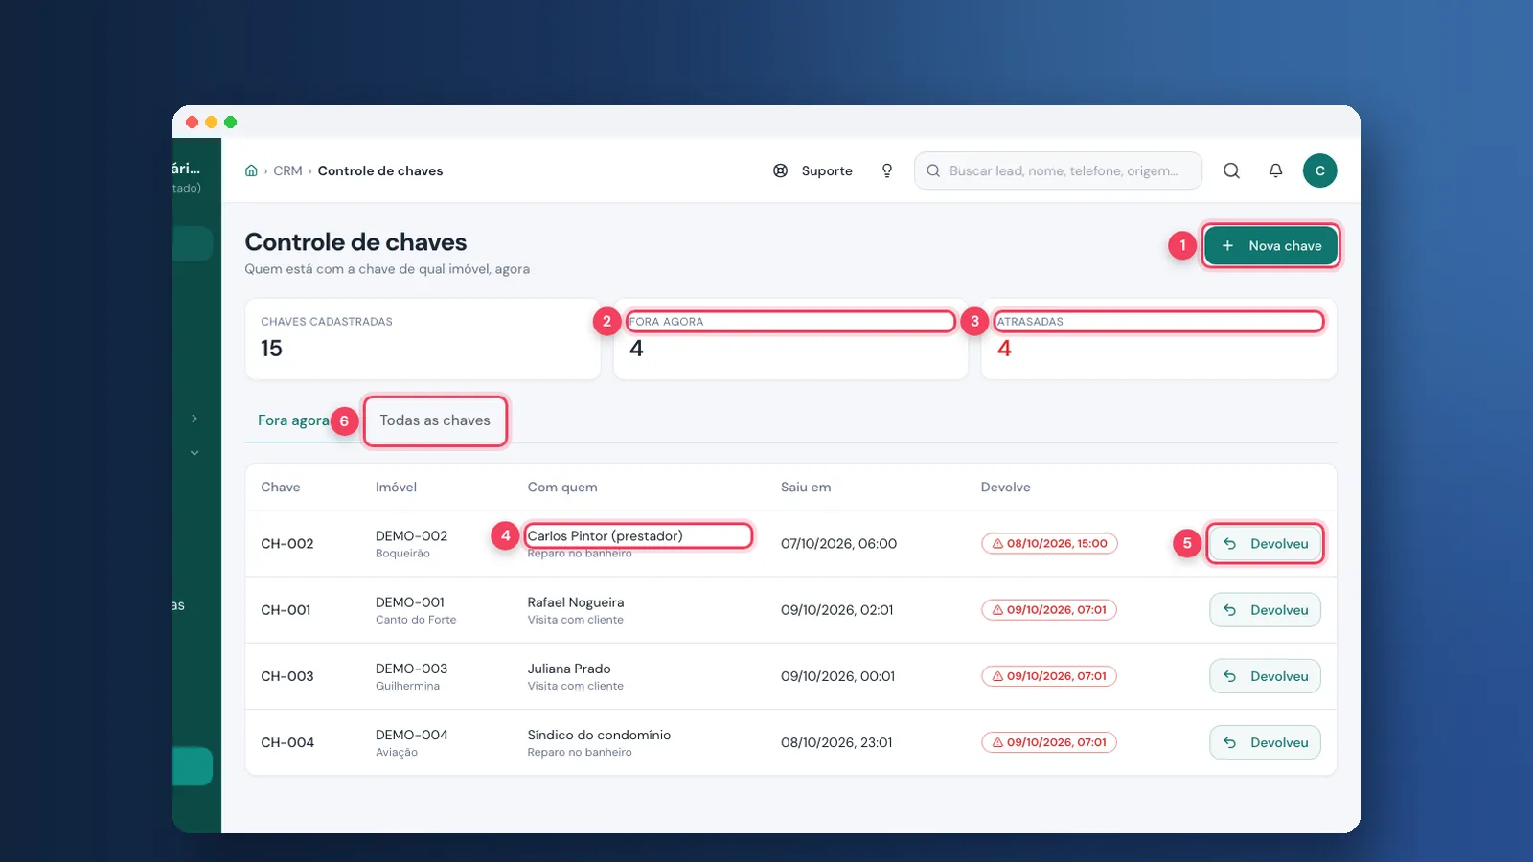Open the CRM breadcrumb link
The image size is (1533, 862).
(287, 170)
